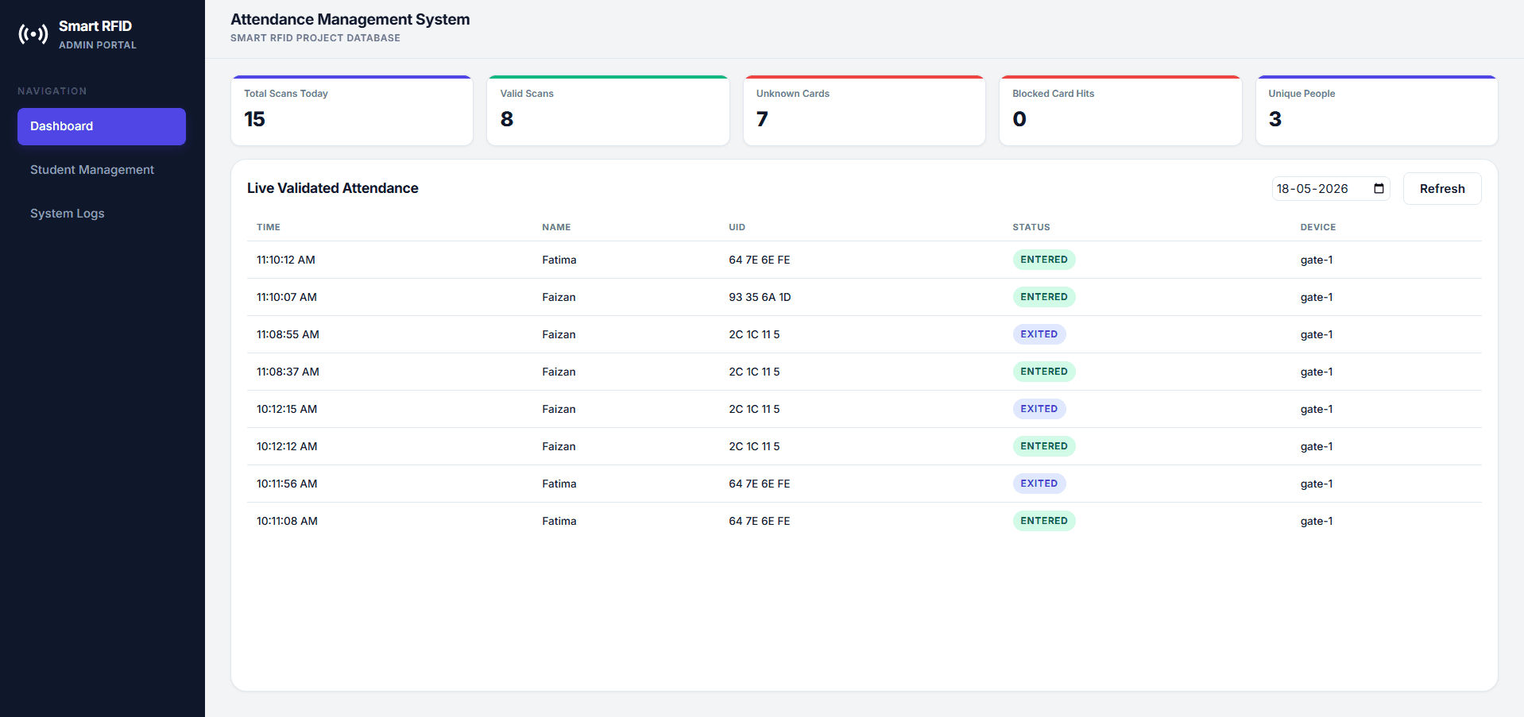Refresh the live attendance table
Image resolution: width=1524 pixels, height=717 pixels.
tap(1441, 189)
